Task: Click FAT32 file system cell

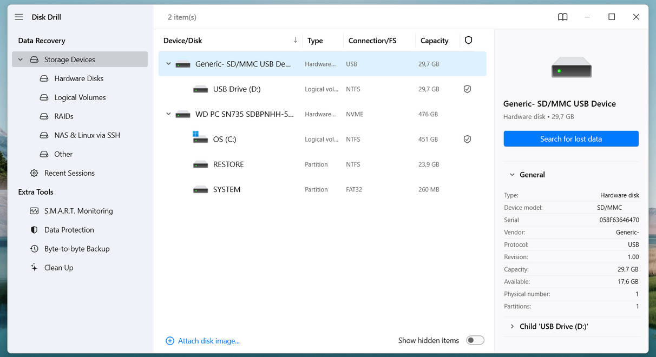Action: 354,189
